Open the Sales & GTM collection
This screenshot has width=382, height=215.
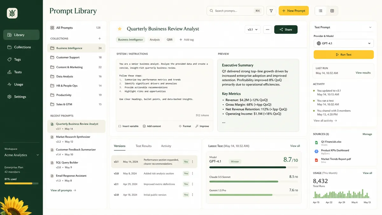click(x=76, y=104)
